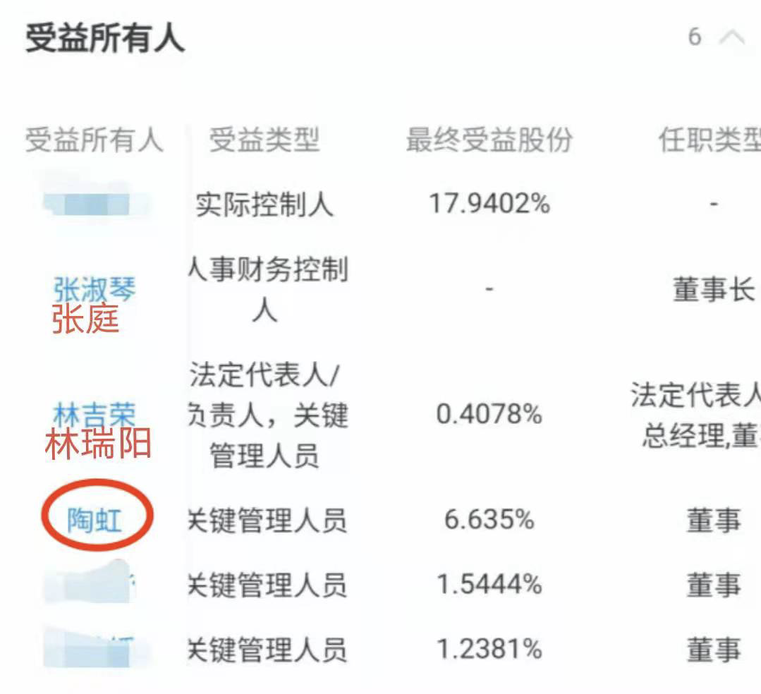Click blurred name with 1.5444% share
This screenshot has width=761, height=694.
[90, 584]
